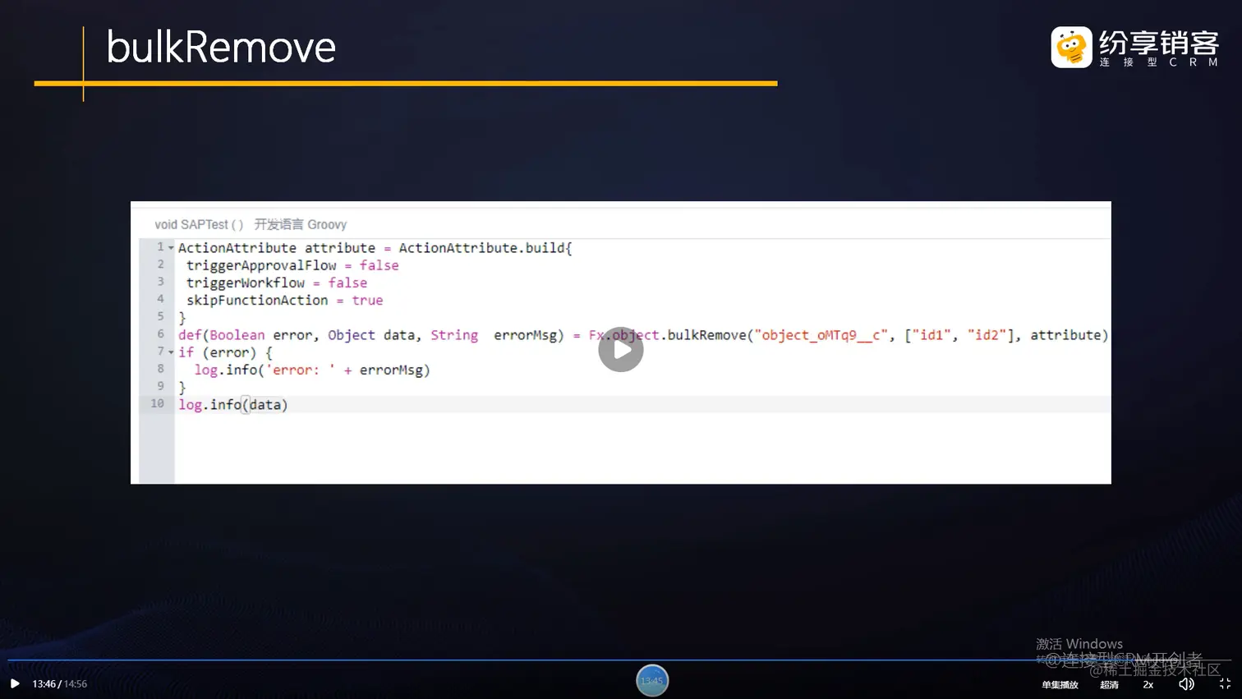
Task: Click the "object_oMTq9__c" string in the code
Action: tap(821, 335)
